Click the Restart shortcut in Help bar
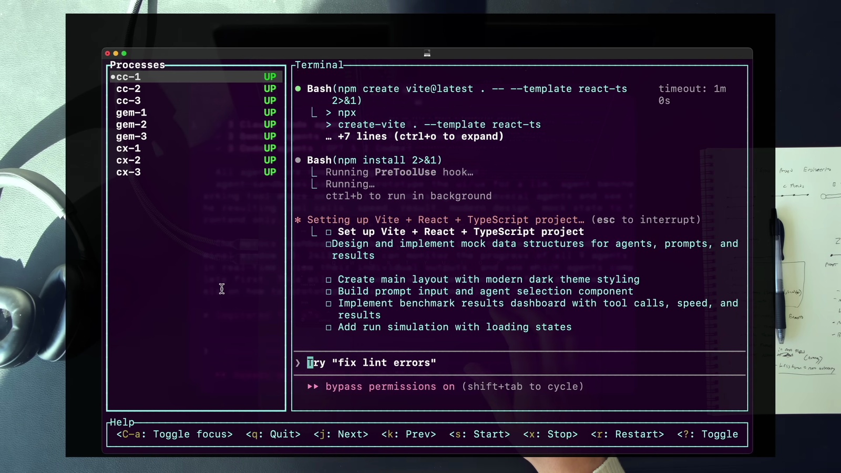 [x=627, y=434]
